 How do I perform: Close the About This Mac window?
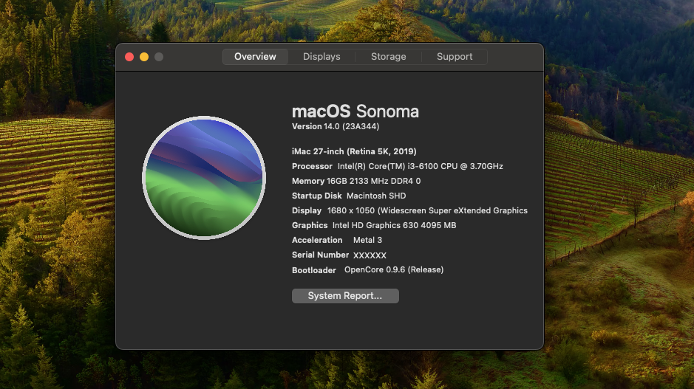coord(129,57)
